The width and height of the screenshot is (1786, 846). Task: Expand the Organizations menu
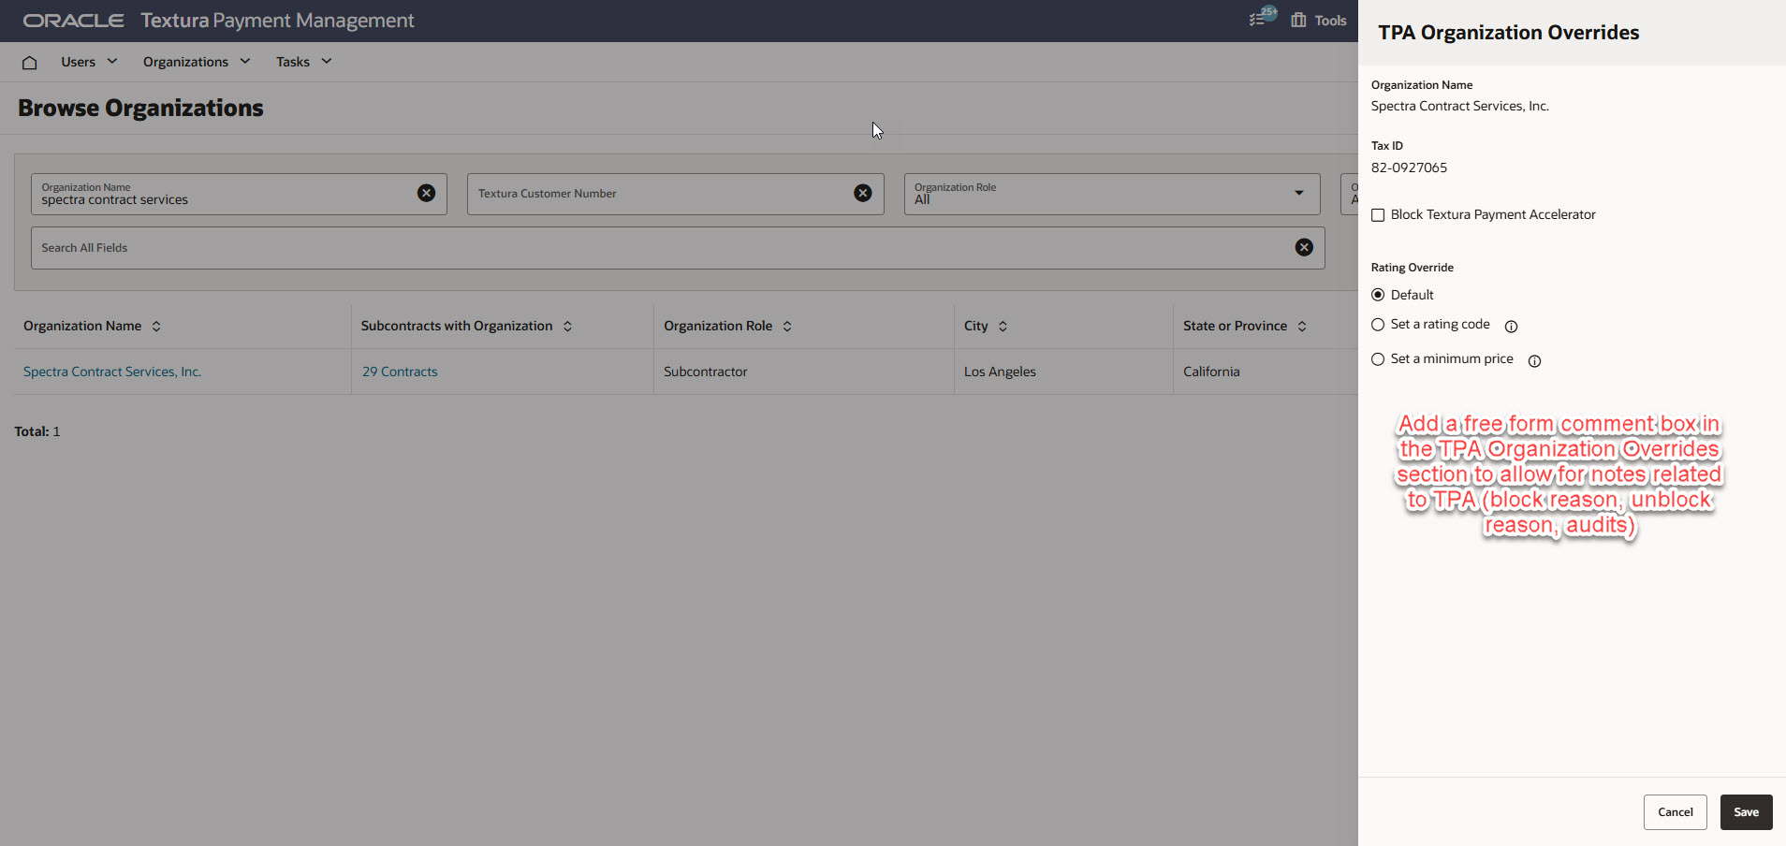tap(197, 62)
